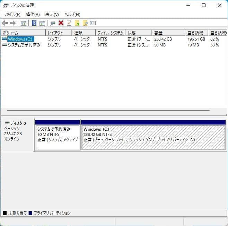
Task: Open the 操作(A) menu
Action: click(33, 15)
